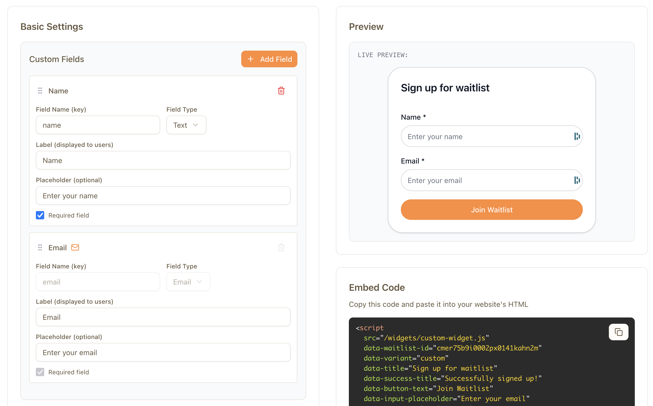Click the 'LIVE PREVIEW:' label
653x406 pixels.
coord(383,55)
